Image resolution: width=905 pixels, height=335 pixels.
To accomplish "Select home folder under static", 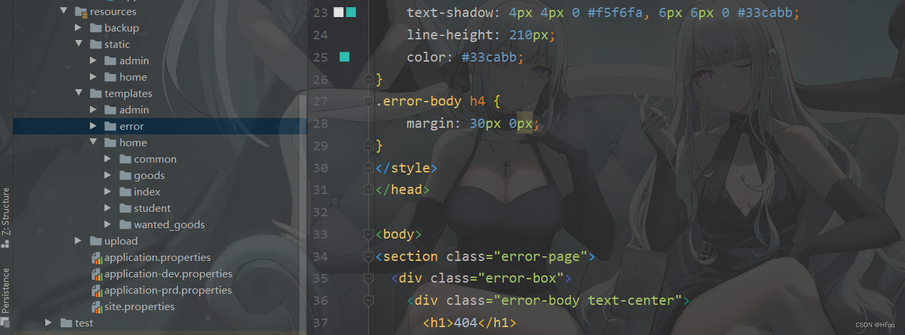I will point(133,77).
